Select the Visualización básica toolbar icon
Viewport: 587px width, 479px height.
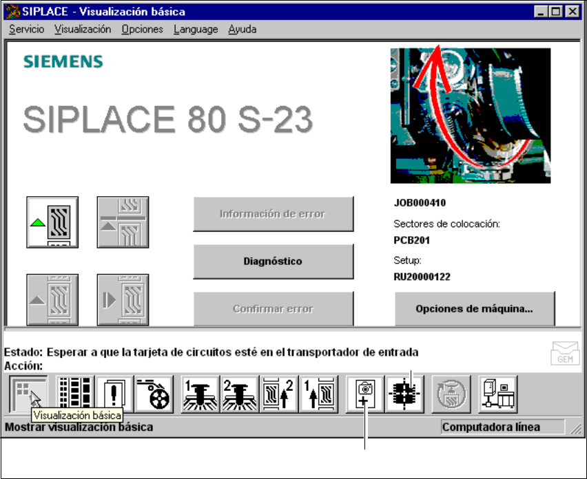(28, 394)
